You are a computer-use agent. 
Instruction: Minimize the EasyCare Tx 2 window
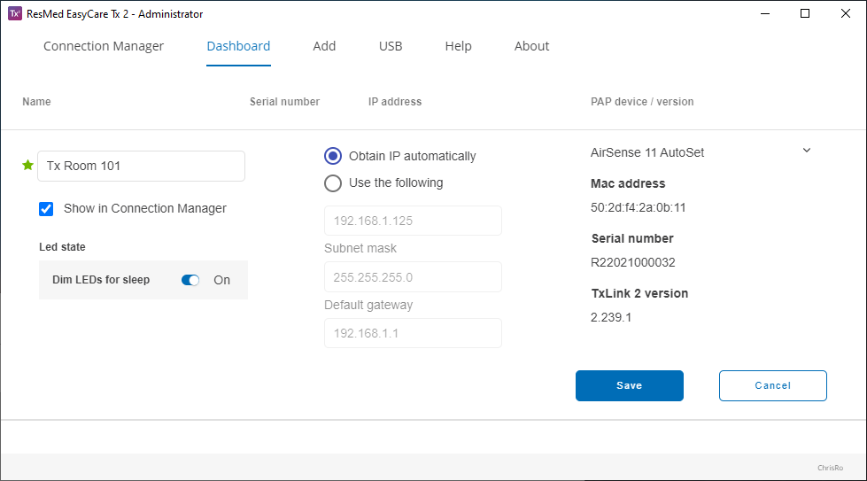tap(765, 14)
